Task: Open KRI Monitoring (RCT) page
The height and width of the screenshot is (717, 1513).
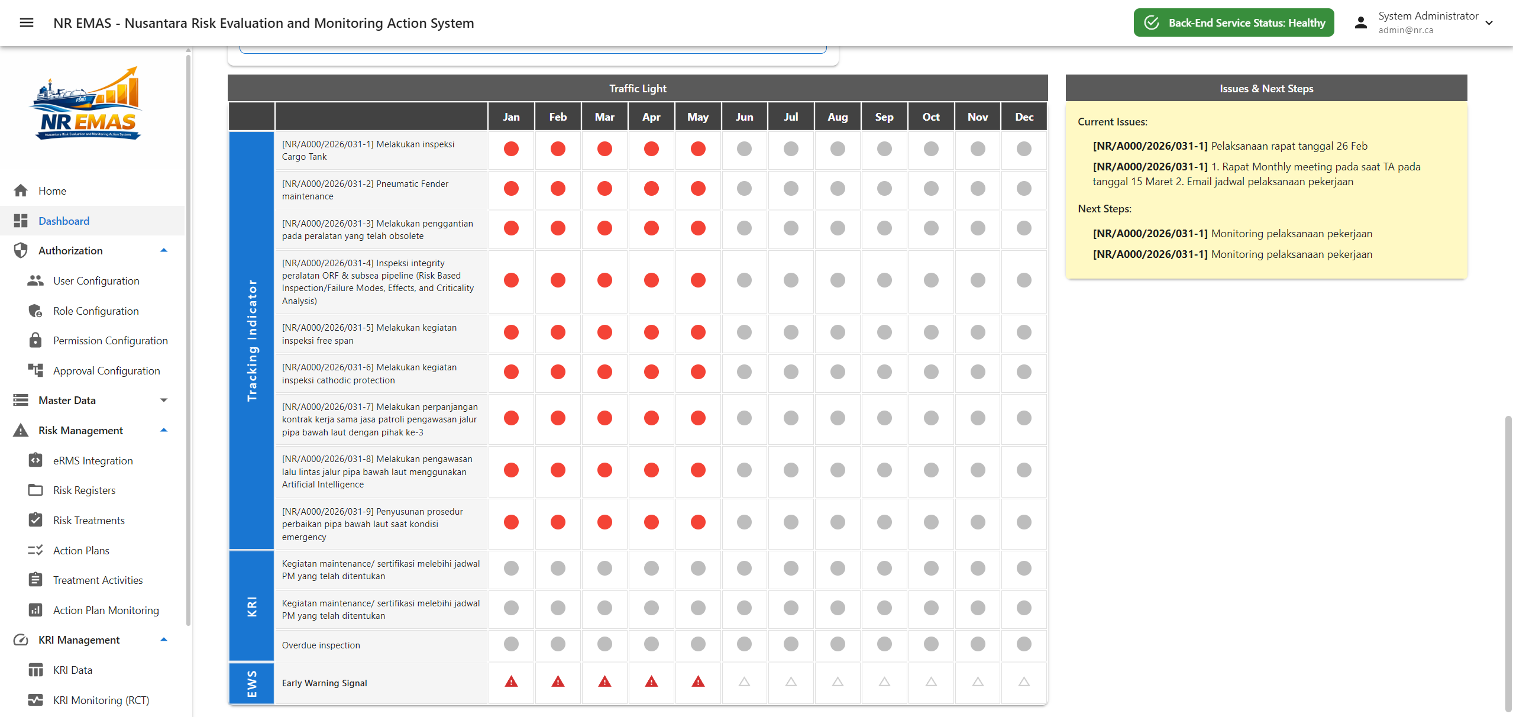Action: point(93,700)
